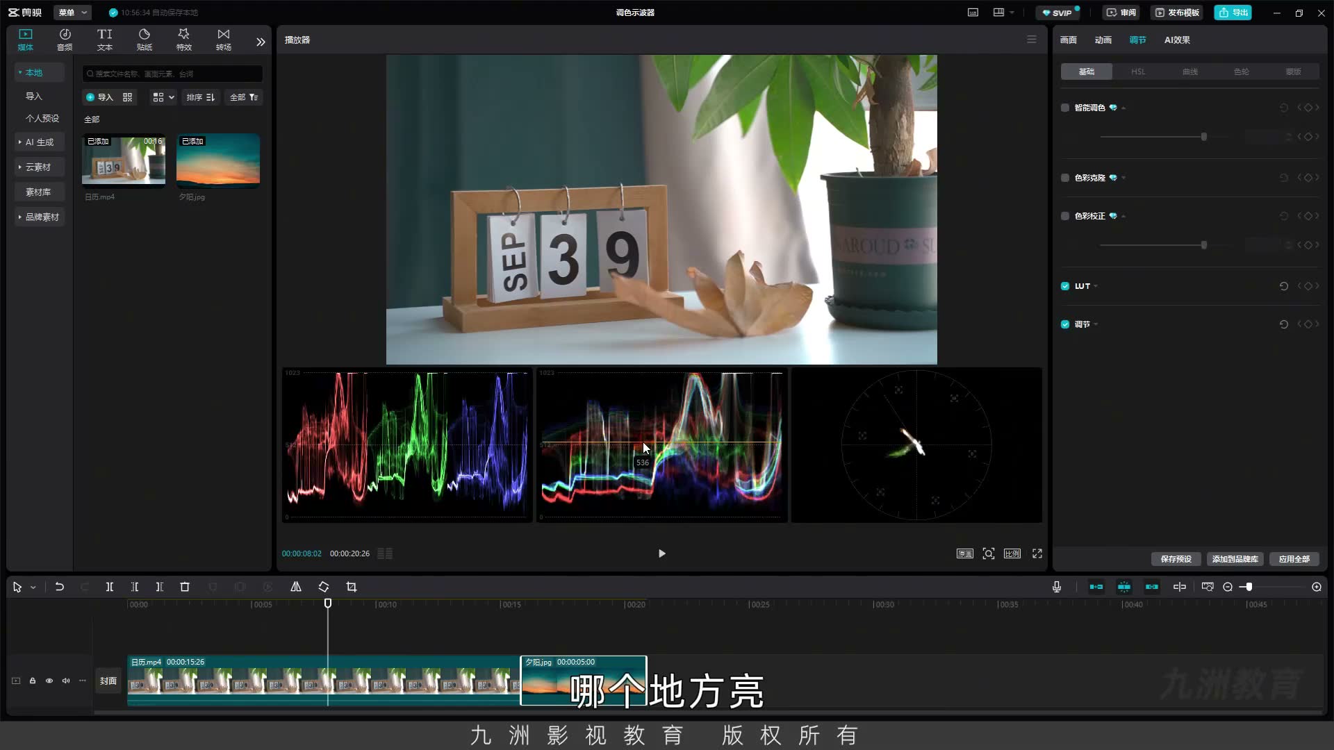The image size is (1334, 750).
Task: Expand the LUT section arrow
Action: (1096, 286)
